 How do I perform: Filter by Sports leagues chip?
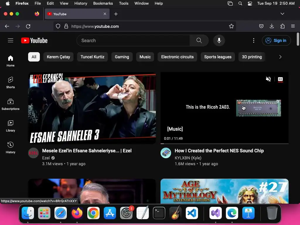(218, 57)
